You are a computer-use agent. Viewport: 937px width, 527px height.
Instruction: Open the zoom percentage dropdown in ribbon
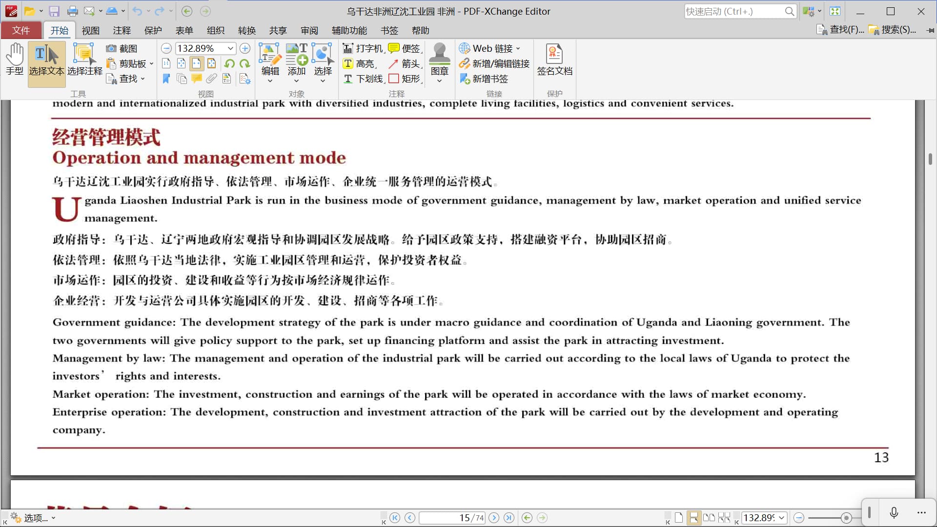click(230, 48)
